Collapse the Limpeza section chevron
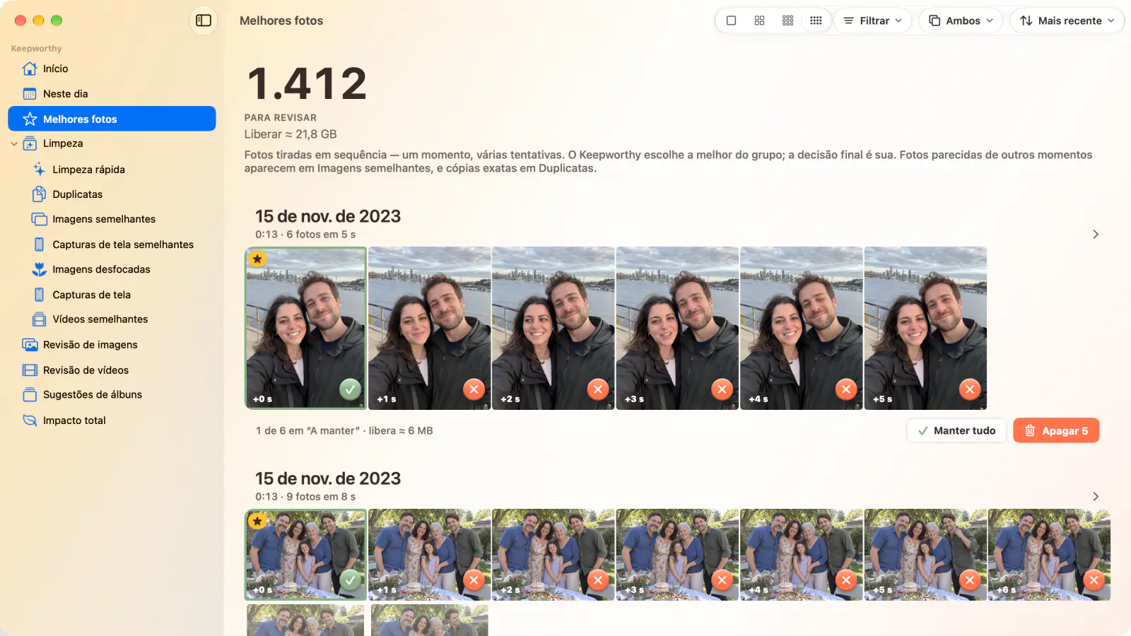1131x636 pixels. click(x=14, y=143)
